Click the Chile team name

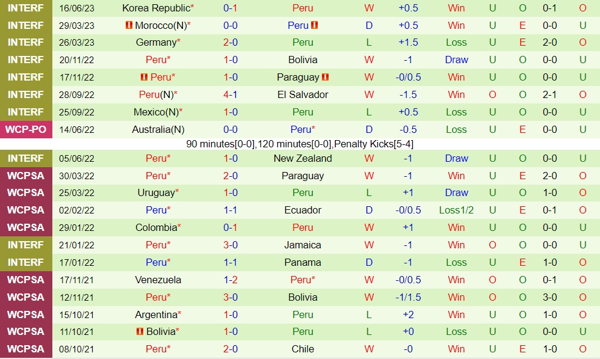tap(303, 349)
